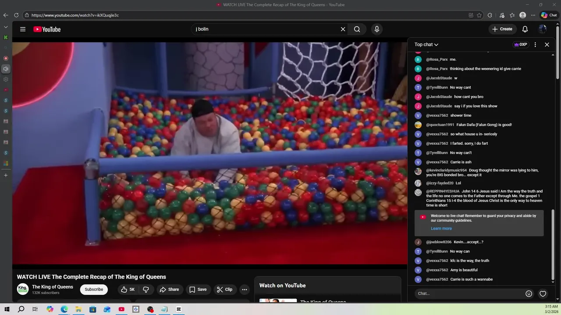
Task: Run search with magnifier button
Action: (357, 29)
